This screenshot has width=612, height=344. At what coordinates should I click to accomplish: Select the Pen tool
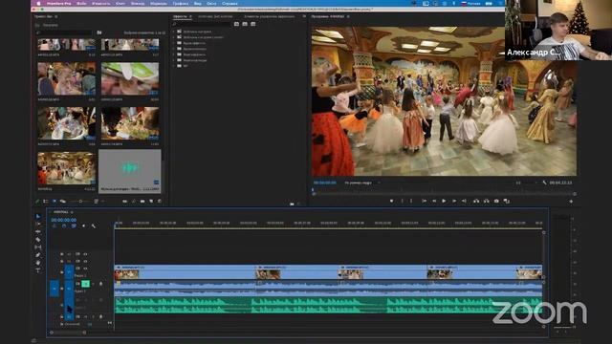pos(38,255)
